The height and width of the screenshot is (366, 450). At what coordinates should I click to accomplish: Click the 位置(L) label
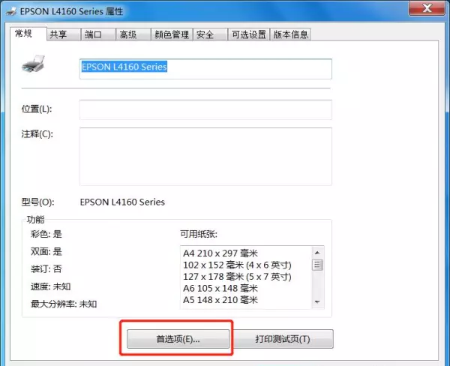click(x=37, y=109)
